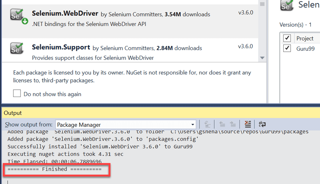Uncheck the Guru99 project checkbox
Screen dimensions: 320x184
(x=287, y=48)
